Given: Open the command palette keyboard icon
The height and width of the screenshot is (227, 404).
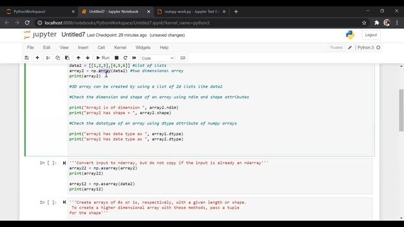Looking at the screenshot, I should pos(183,58).
